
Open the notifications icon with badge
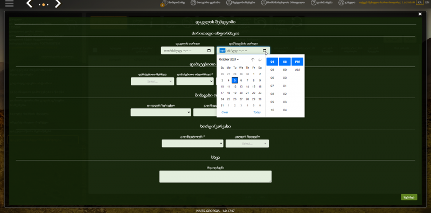164,3
